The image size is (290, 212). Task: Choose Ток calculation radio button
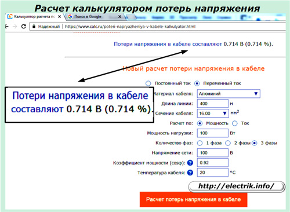tap(235, 123)
